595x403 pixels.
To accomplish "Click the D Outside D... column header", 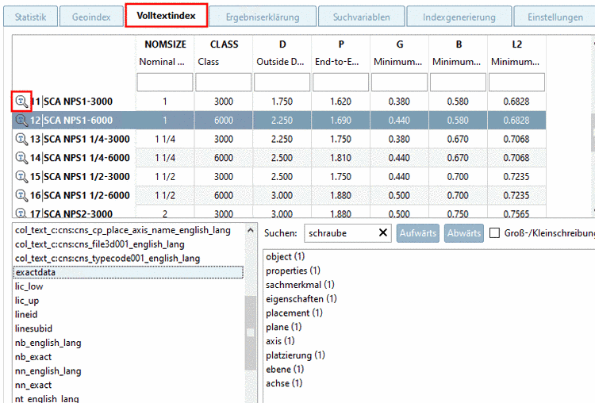I will pos(282,52).
